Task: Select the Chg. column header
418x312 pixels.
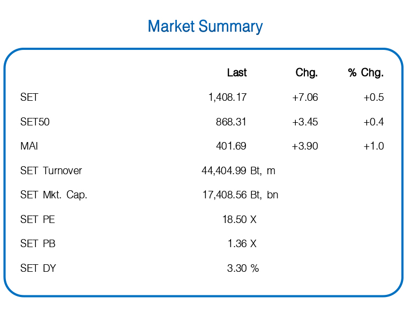Action: (x=307, y=72)
